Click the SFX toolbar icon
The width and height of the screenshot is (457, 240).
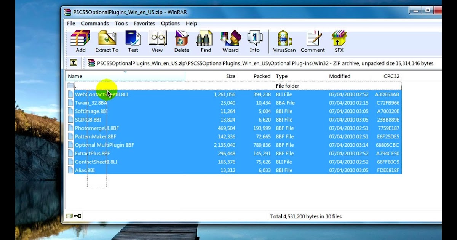pyautogui.click(x=339, y=41)
